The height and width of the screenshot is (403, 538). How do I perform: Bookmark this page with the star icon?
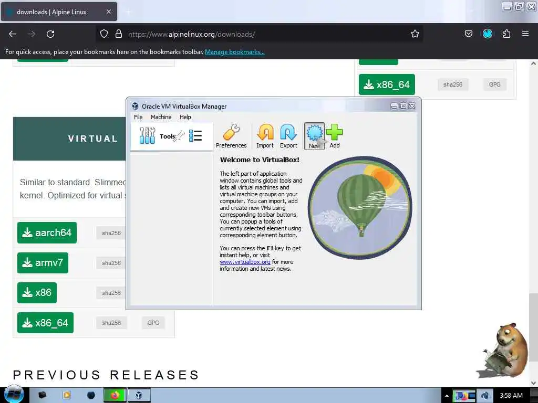tap(415, 34)
